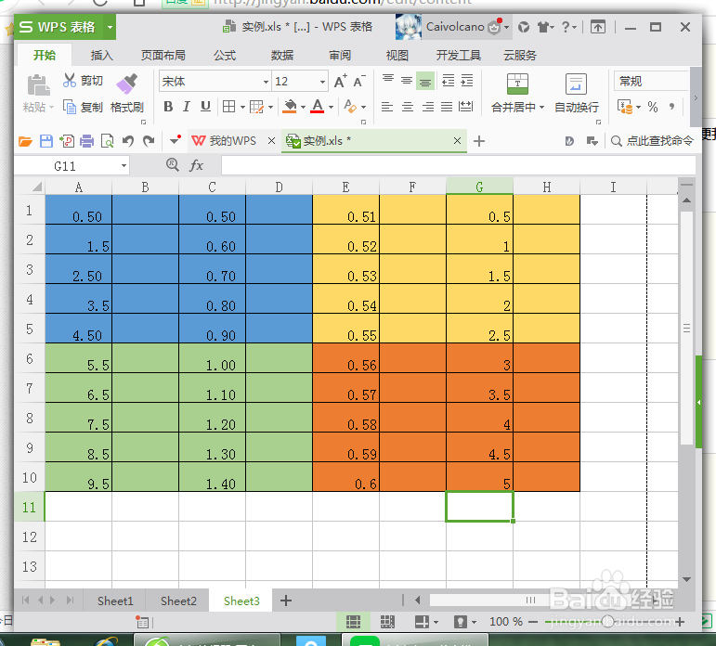
Task: Click the print preview icon
Action: point(108,141)
